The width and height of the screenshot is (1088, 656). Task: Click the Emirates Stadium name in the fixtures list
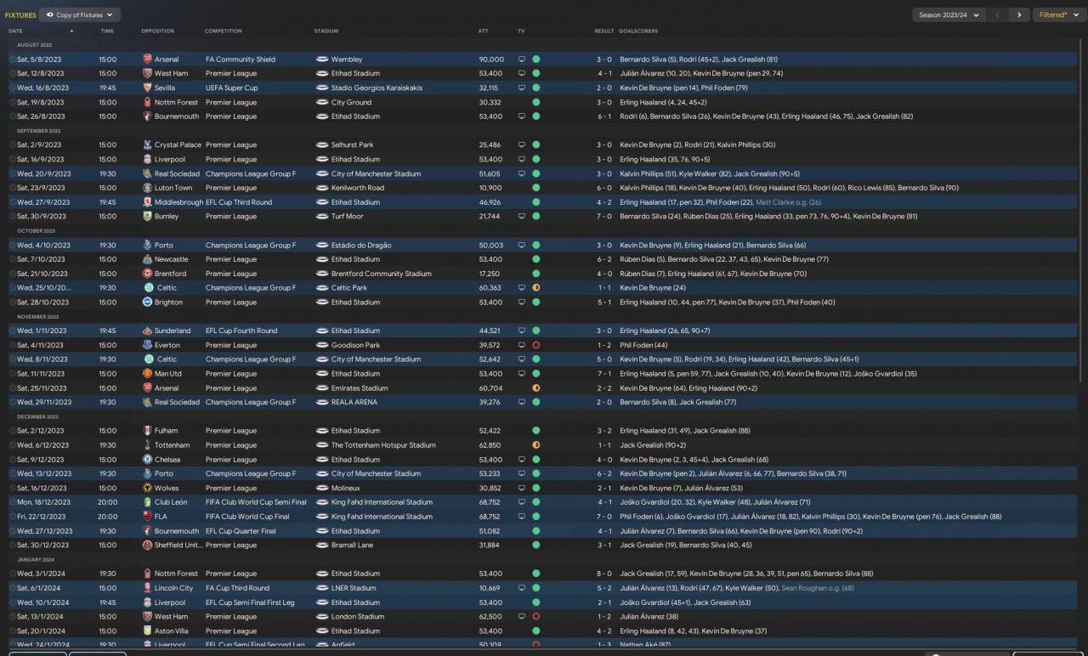[360, 388]
